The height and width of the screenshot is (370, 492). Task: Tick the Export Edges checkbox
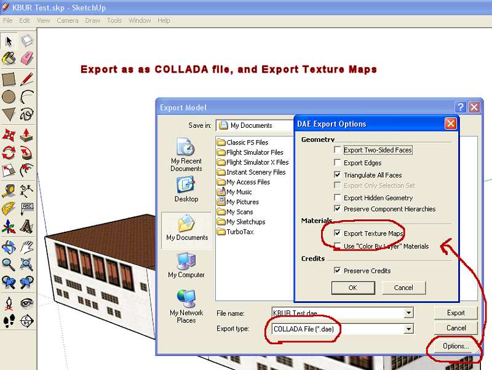click(x=337, y=162)
